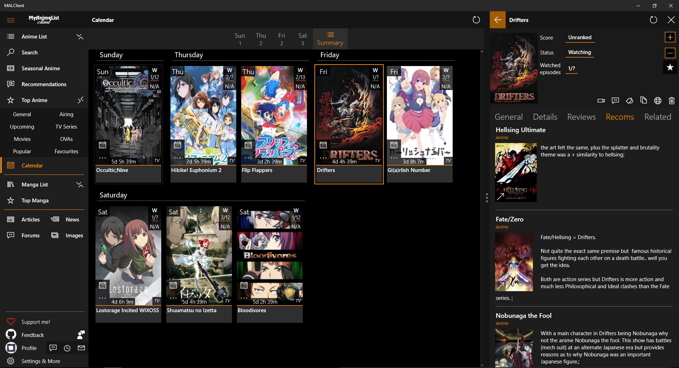Open Drifters in web browser
This screenshot has width=679, height=368.
[x=658, y=101]
